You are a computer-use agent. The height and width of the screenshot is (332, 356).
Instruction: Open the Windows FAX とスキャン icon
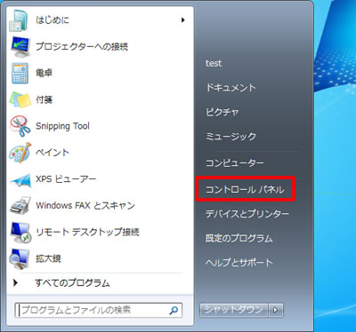coord(20,205)
